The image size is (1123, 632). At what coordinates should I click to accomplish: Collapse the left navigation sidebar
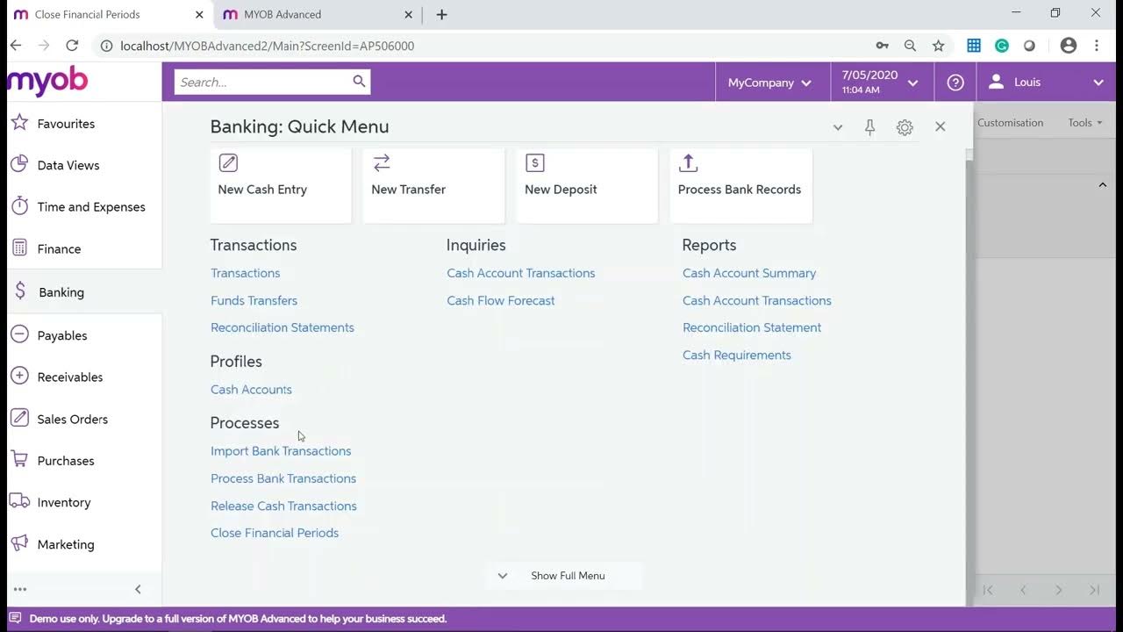[x=138, y=589]
